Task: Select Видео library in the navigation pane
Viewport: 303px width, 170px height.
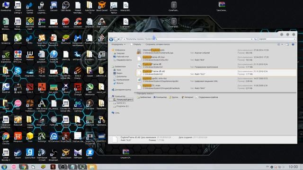Action: [x=118, y=73]
